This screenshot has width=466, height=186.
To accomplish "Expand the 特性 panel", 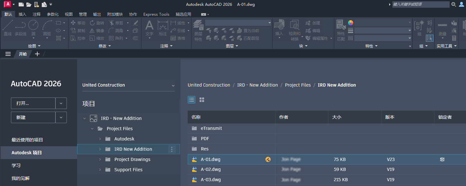I will coord(372,46).
